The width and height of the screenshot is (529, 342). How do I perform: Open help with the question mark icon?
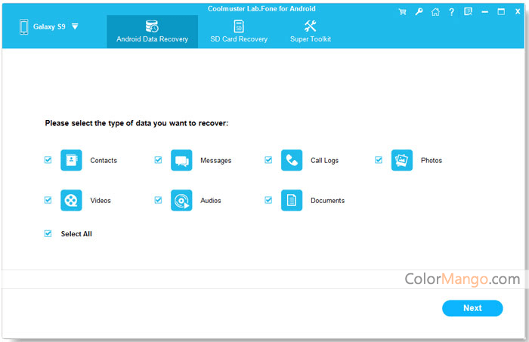click(452, 12)
